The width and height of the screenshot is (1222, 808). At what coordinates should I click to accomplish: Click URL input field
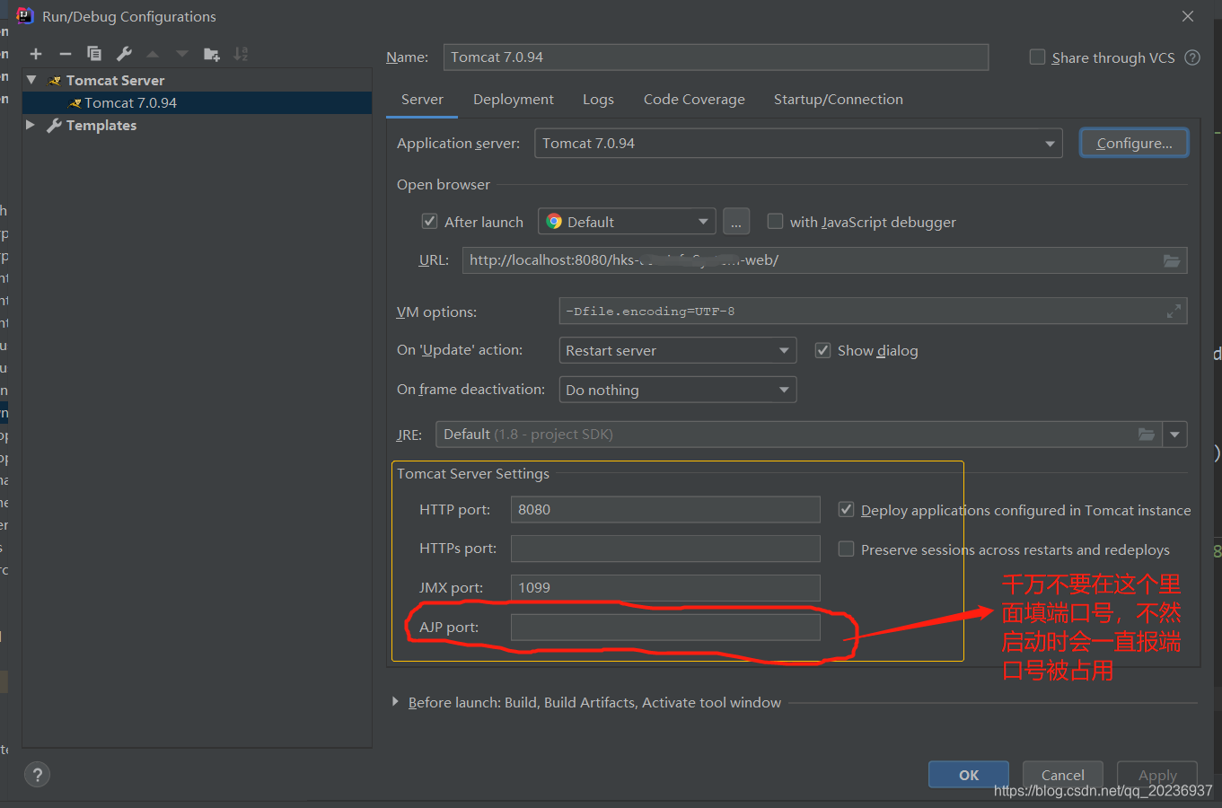(824, 260)
